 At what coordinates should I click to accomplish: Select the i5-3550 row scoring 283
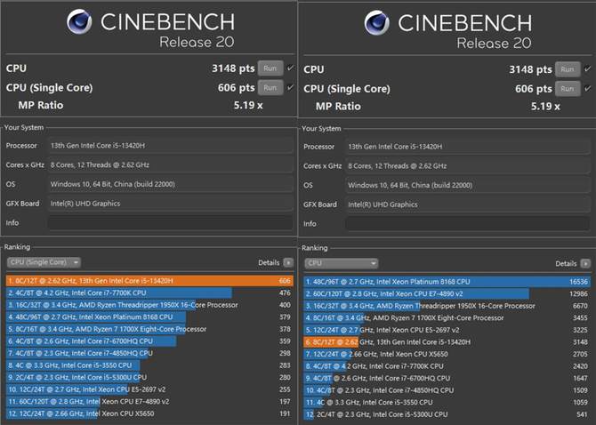(149, 365)
